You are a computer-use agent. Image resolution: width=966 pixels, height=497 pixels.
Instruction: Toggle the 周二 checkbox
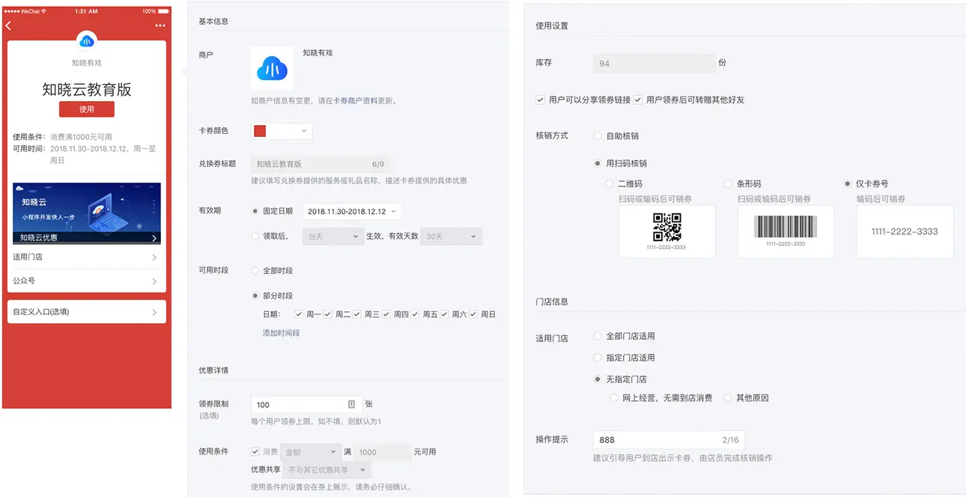tap(328, 314)
